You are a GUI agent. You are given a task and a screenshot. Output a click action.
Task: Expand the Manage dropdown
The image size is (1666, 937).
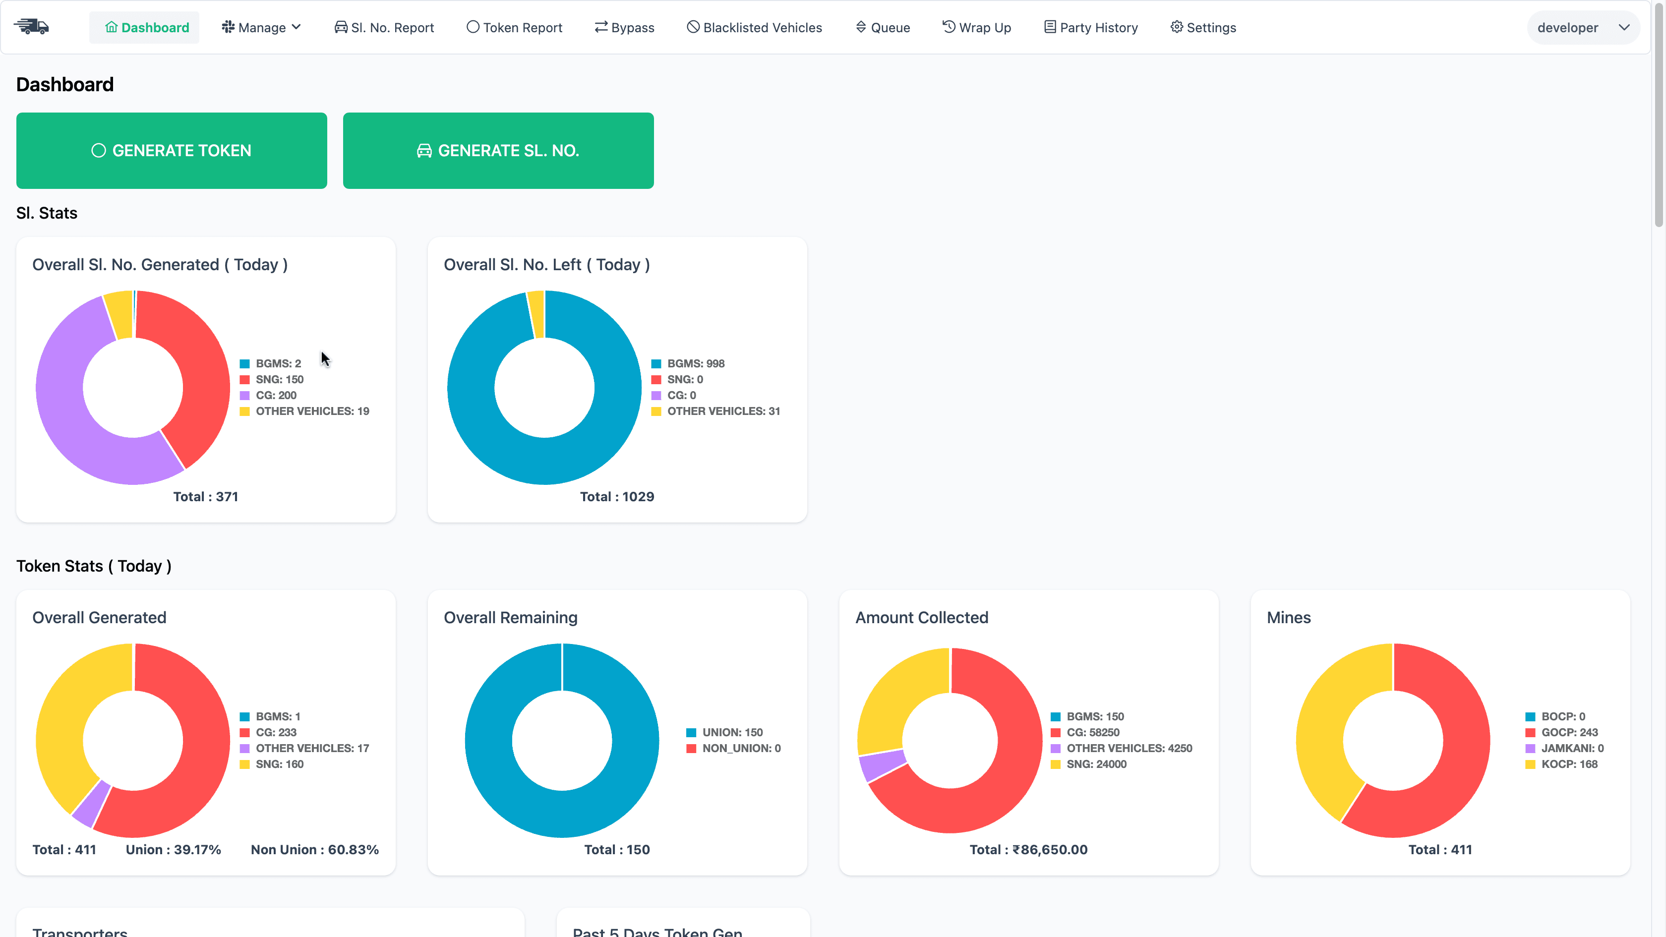tap(261, 26)
